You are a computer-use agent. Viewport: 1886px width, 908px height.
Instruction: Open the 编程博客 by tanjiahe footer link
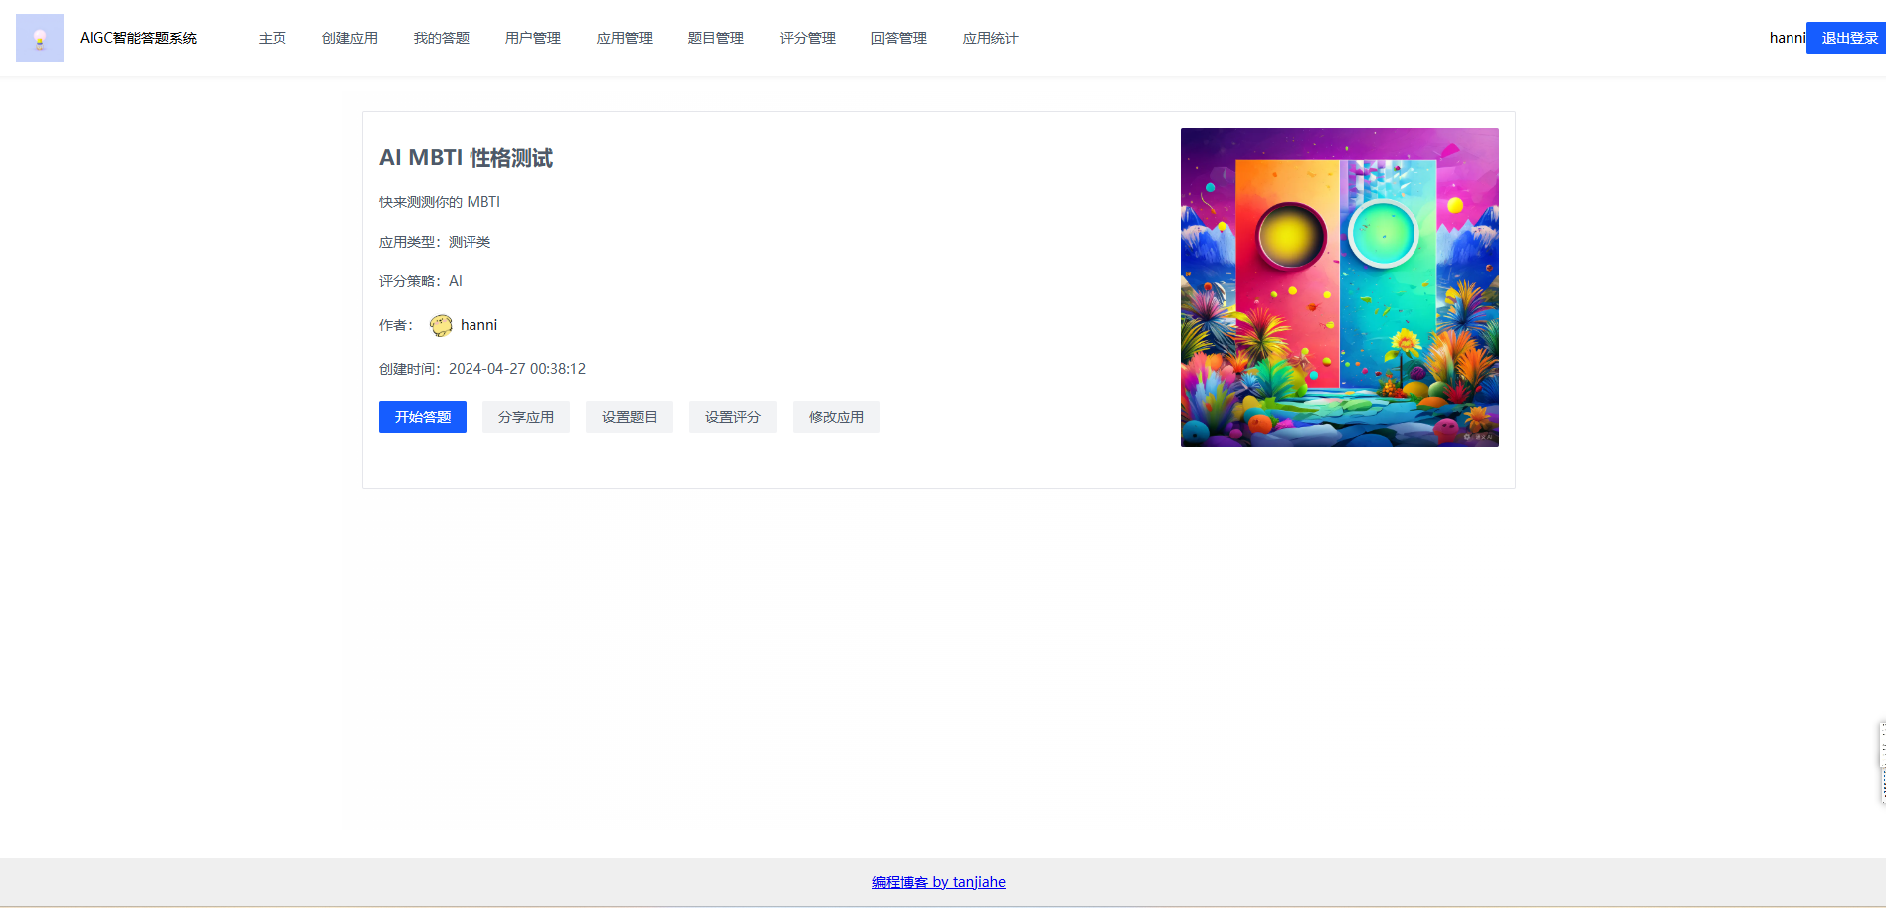pyautogui.click(x=939, y=882)
